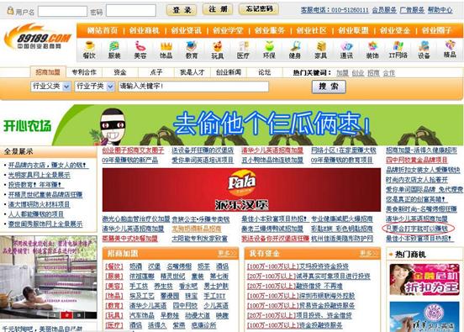464x332 pixels.
Task: Select the 玩具 toys category icon
Action: tap(218, 50)
